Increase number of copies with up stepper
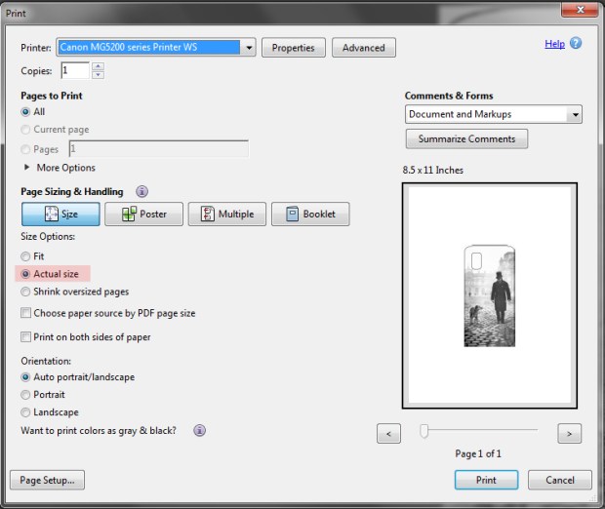This screenshot has width=605, height=509. tap(98, 67)
